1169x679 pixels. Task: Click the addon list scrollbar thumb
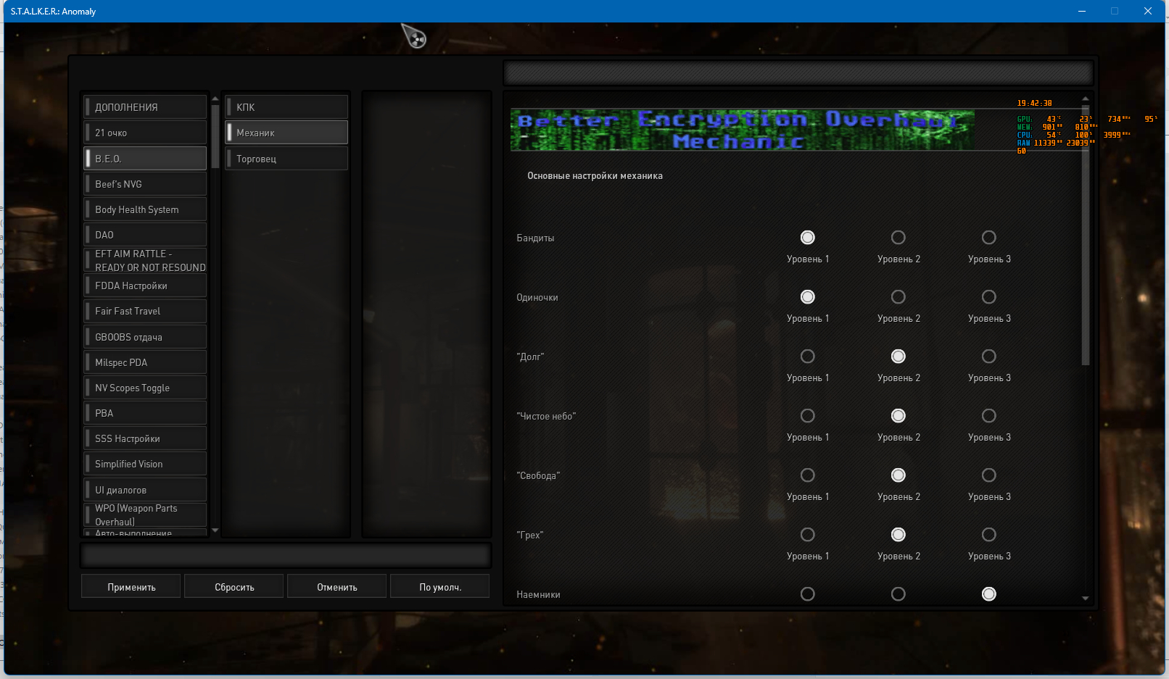coord(215,137)
